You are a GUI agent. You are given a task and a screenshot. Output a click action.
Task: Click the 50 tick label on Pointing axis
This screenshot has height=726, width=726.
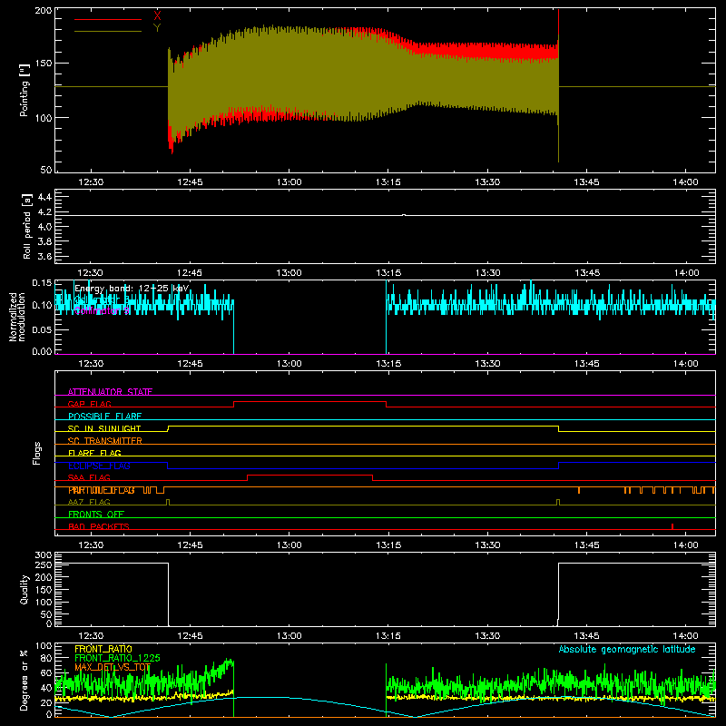click(46, 170)
